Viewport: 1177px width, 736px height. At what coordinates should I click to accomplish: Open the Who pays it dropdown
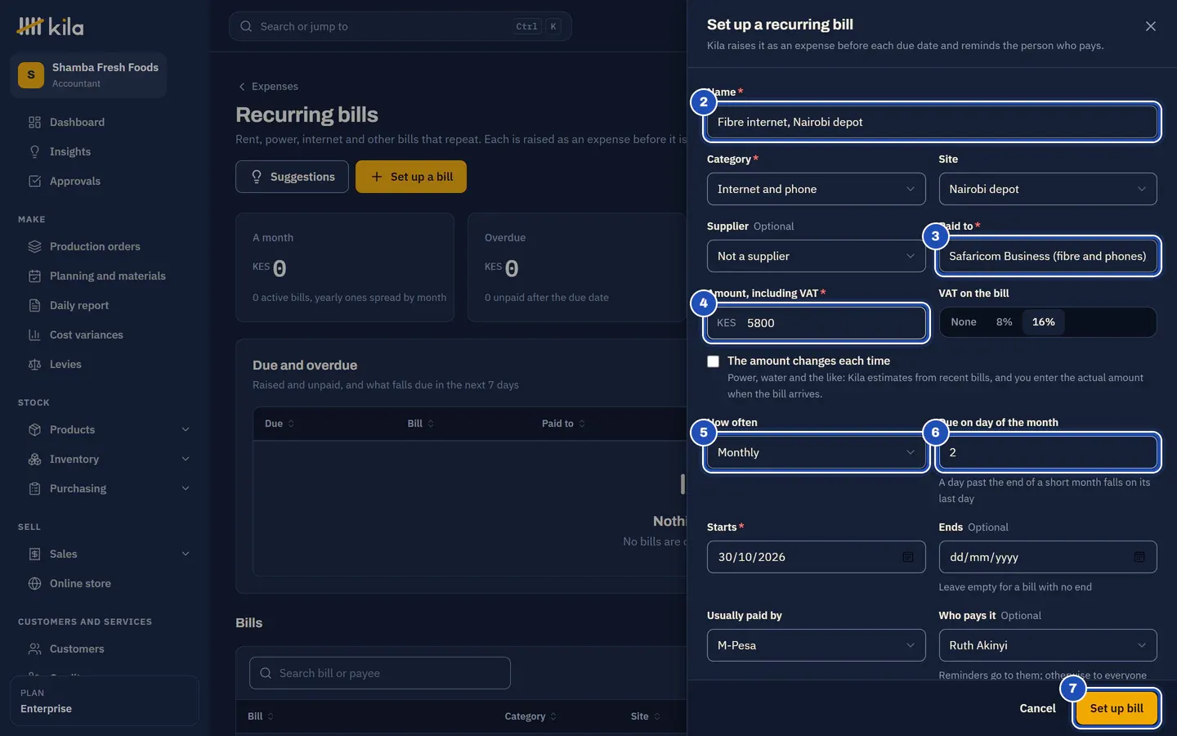(x=1048, y=645)
